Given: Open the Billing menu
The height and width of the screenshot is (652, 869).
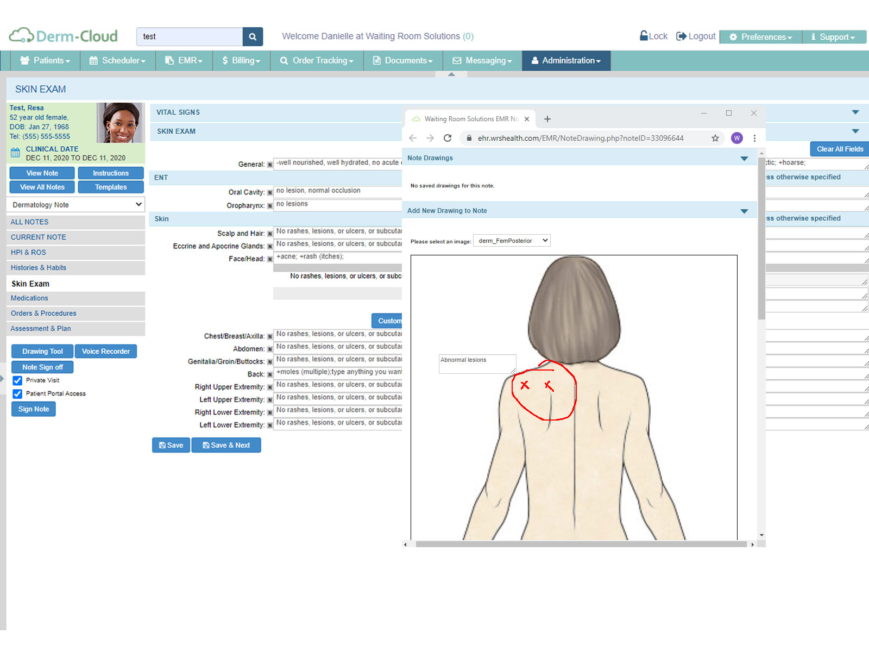Looking at the screenshot, I should pos(241,60).
